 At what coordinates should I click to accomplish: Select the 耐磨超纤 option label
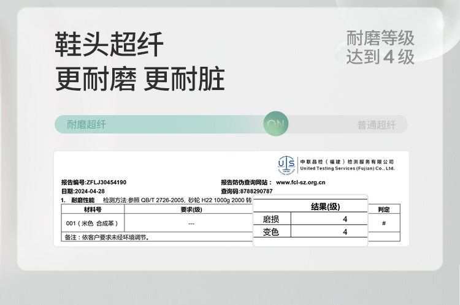pyautogui.click(x=86, y=125)
